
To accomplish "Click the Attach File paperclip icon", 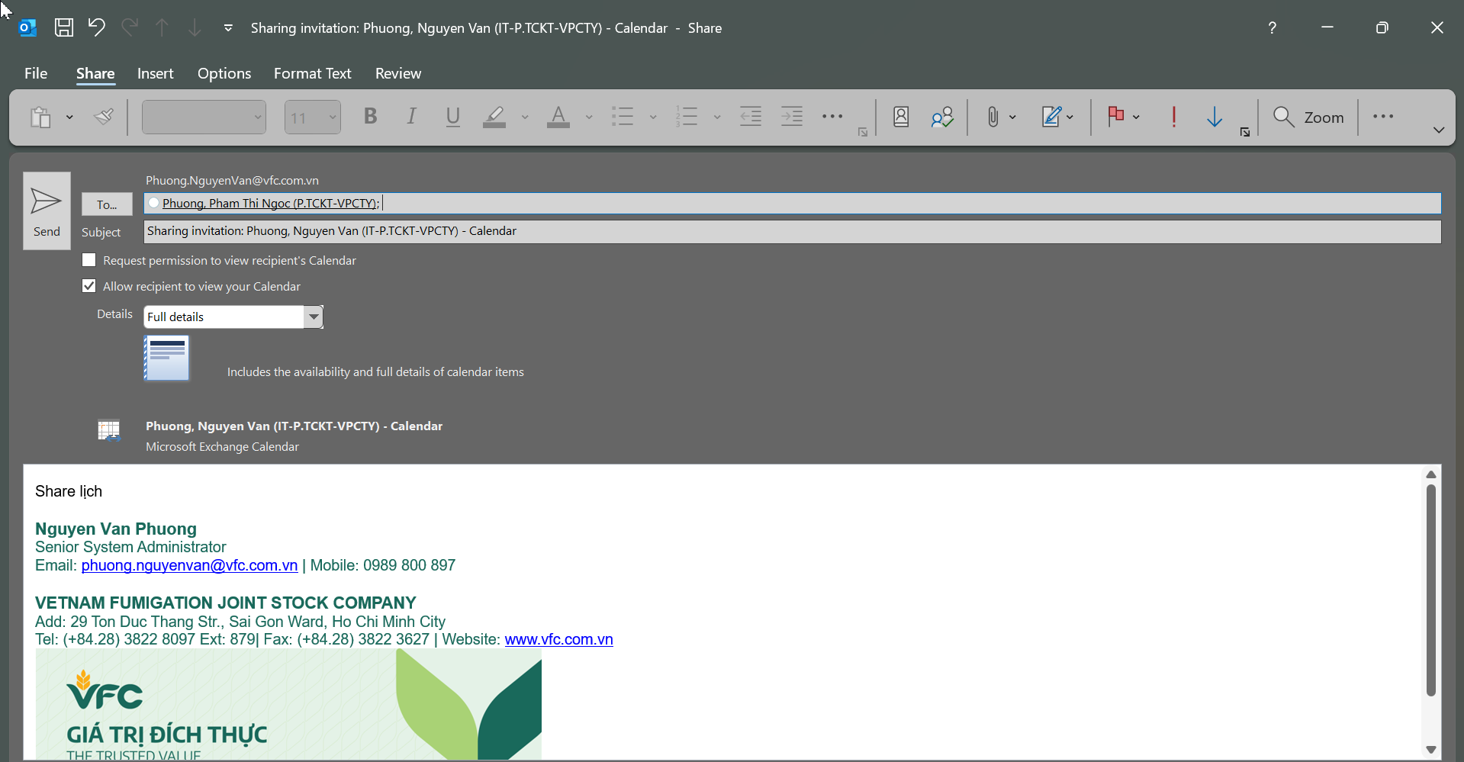I will pos(992,117).
